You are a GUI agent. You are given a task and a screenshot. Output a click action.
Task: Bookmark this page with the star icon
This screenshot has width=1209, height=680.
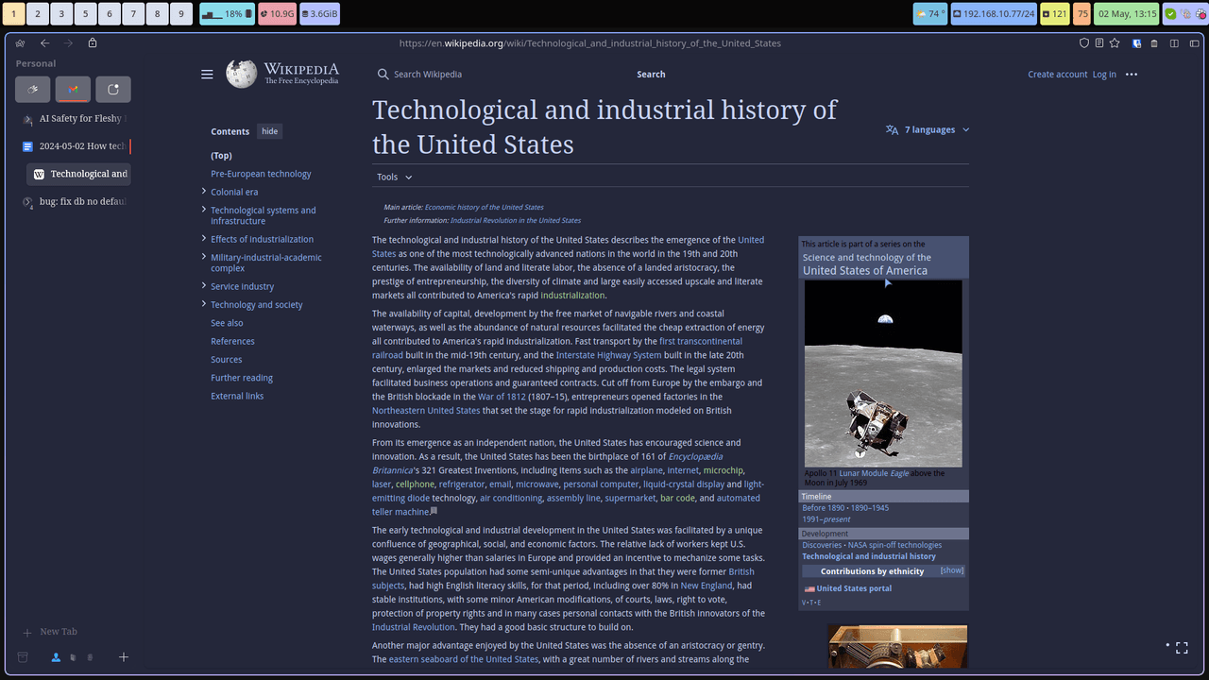[1115, 42]
